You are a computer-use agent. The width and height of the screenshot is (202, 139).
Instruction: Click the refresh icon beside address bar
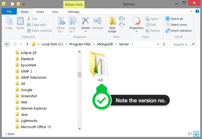coord(164,44)
